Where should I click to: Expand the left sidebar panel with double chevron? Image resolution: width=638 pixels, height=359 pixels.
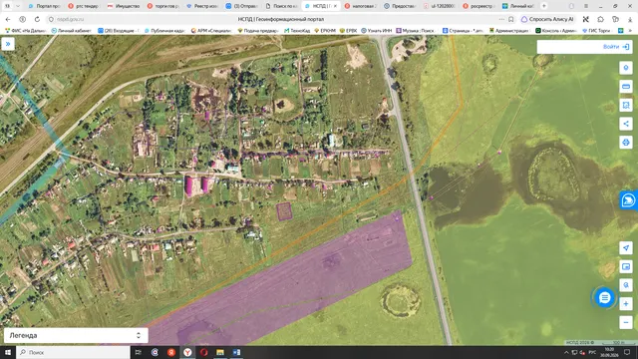point(8,44)
